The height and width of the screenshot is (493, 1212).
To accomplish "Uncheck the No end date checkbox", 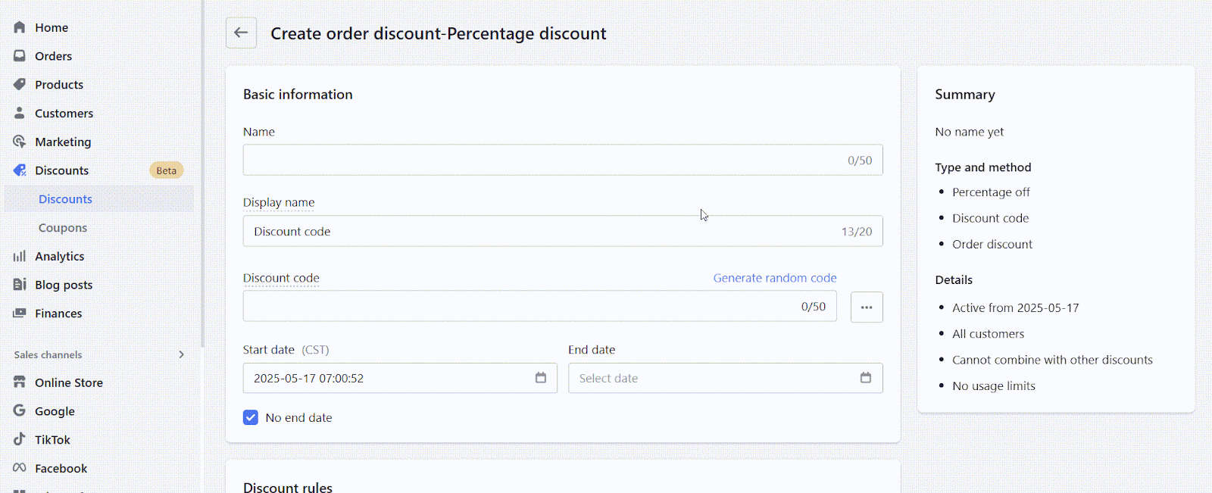I will click(x=251, y=417).
